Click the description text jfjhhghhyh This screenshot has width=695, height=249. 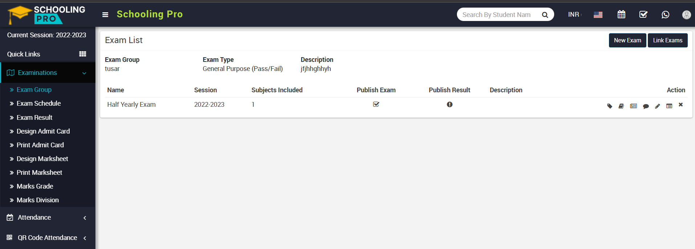pos(316,69)
